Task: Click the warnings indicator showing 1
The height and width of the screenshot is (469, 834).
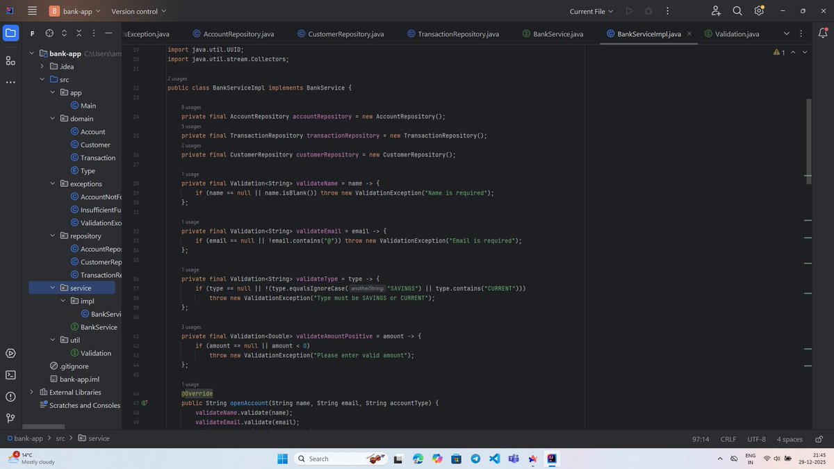Action: click(779, 52)
